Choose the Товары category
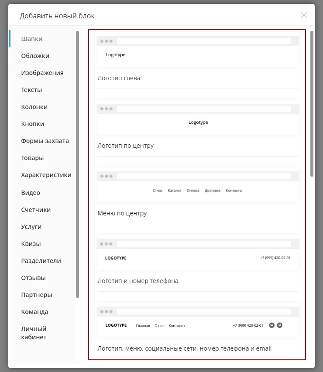This screenshot has height=372, width=323. 32,158
